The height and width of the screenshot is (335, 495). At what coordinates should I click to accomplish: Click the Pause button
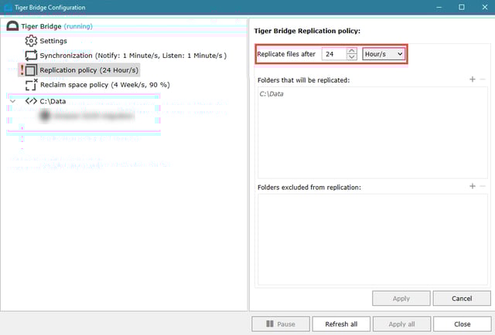tap(281, 324)
